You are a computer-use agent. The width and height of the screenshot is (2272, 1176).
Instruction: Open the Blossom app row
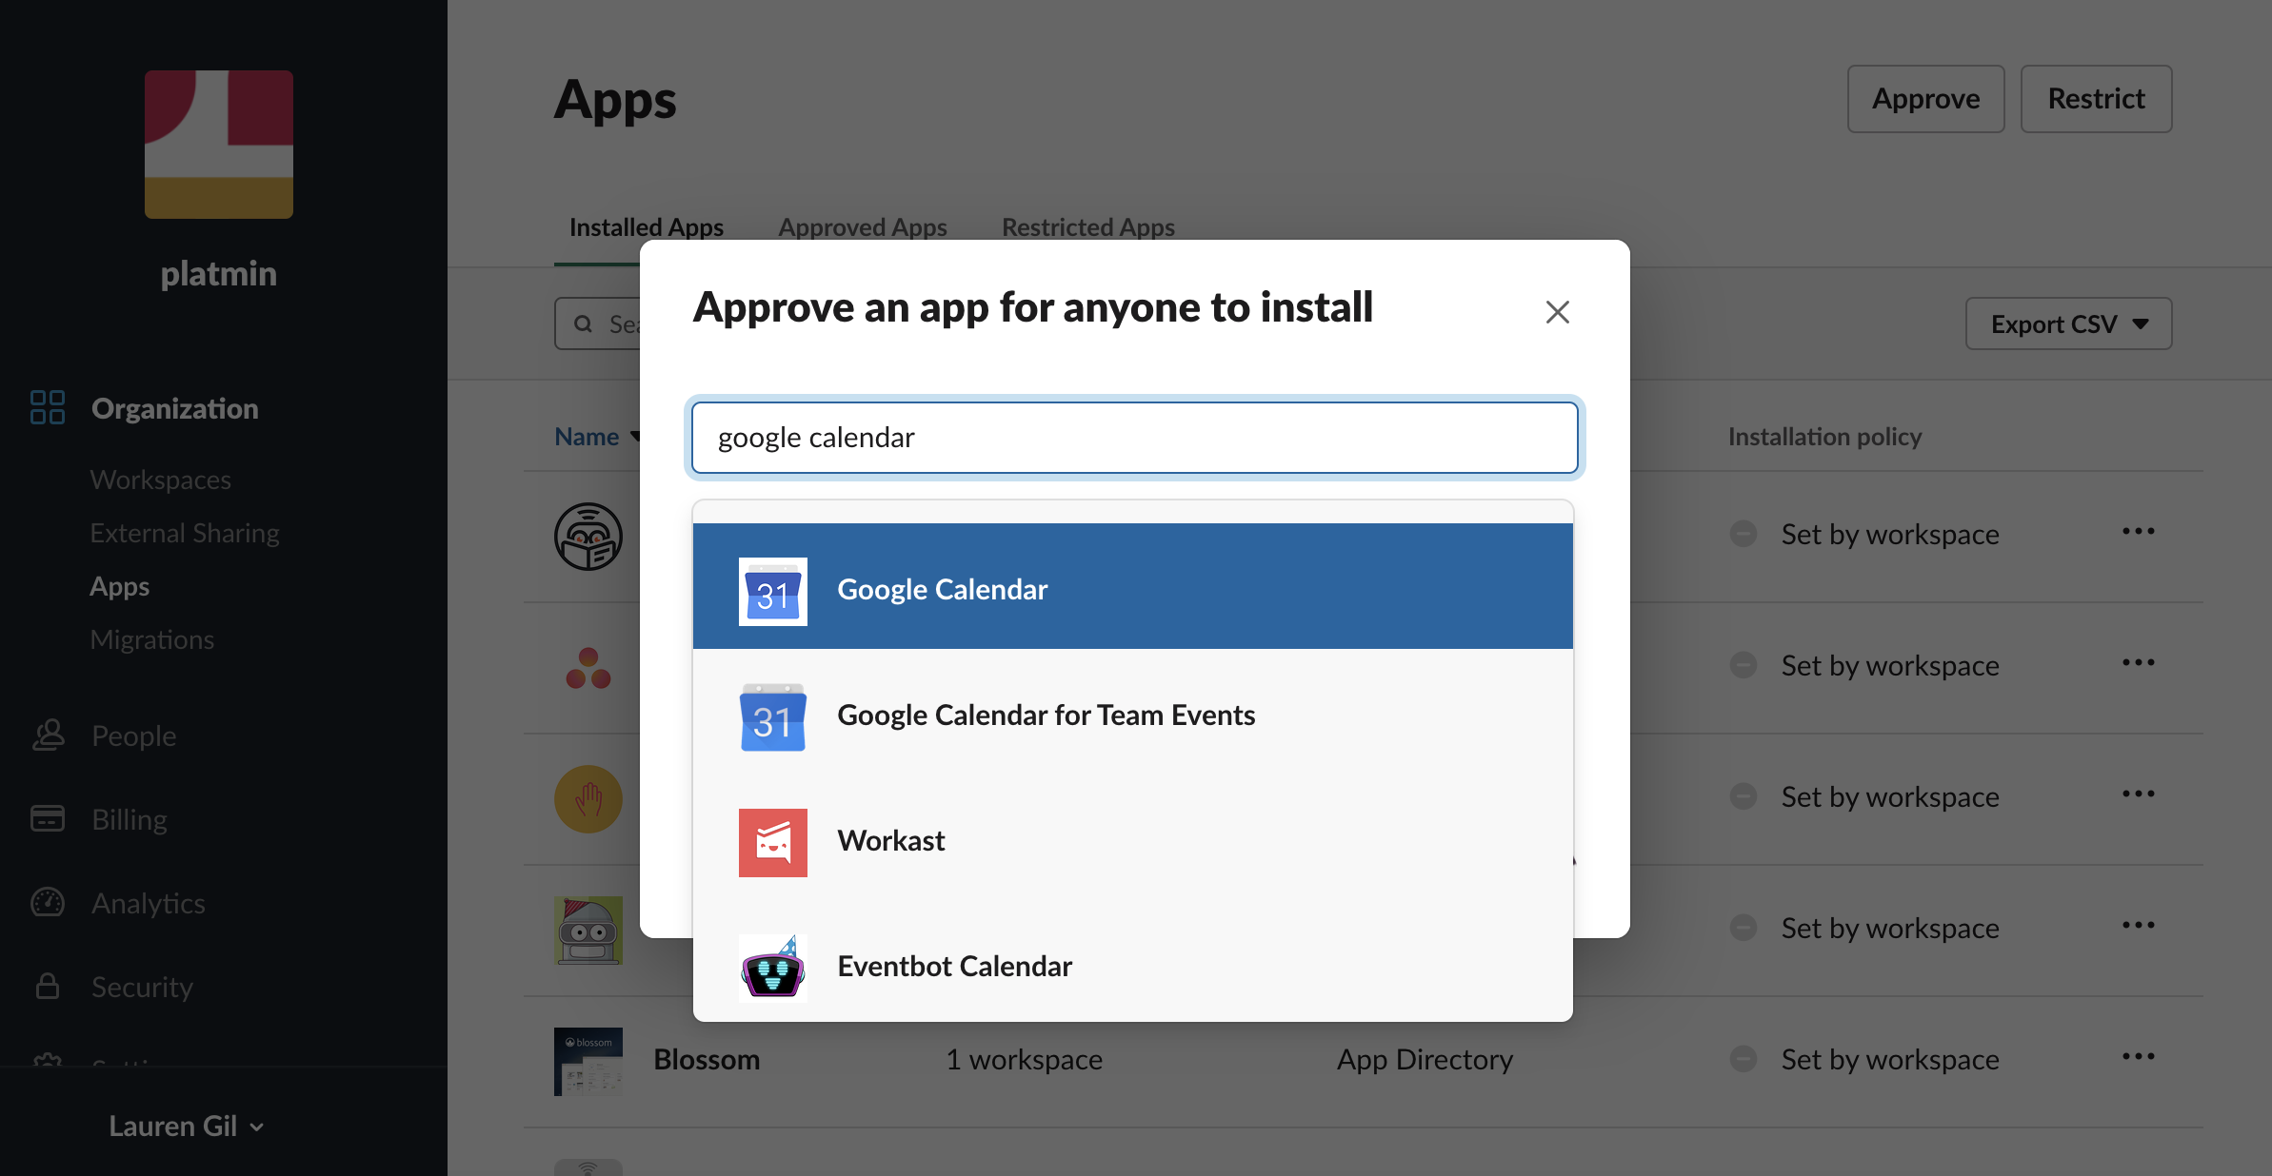pos(1363,1062)
